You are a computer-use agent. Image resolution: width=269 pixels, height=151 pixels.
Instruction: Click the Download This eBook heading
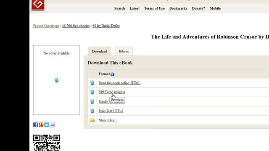point(110,62)
